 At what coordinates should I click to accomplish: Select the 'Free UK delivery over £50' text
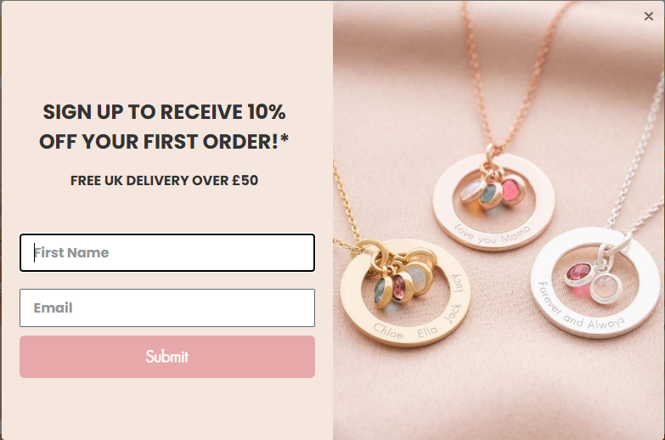click(164, 180)
